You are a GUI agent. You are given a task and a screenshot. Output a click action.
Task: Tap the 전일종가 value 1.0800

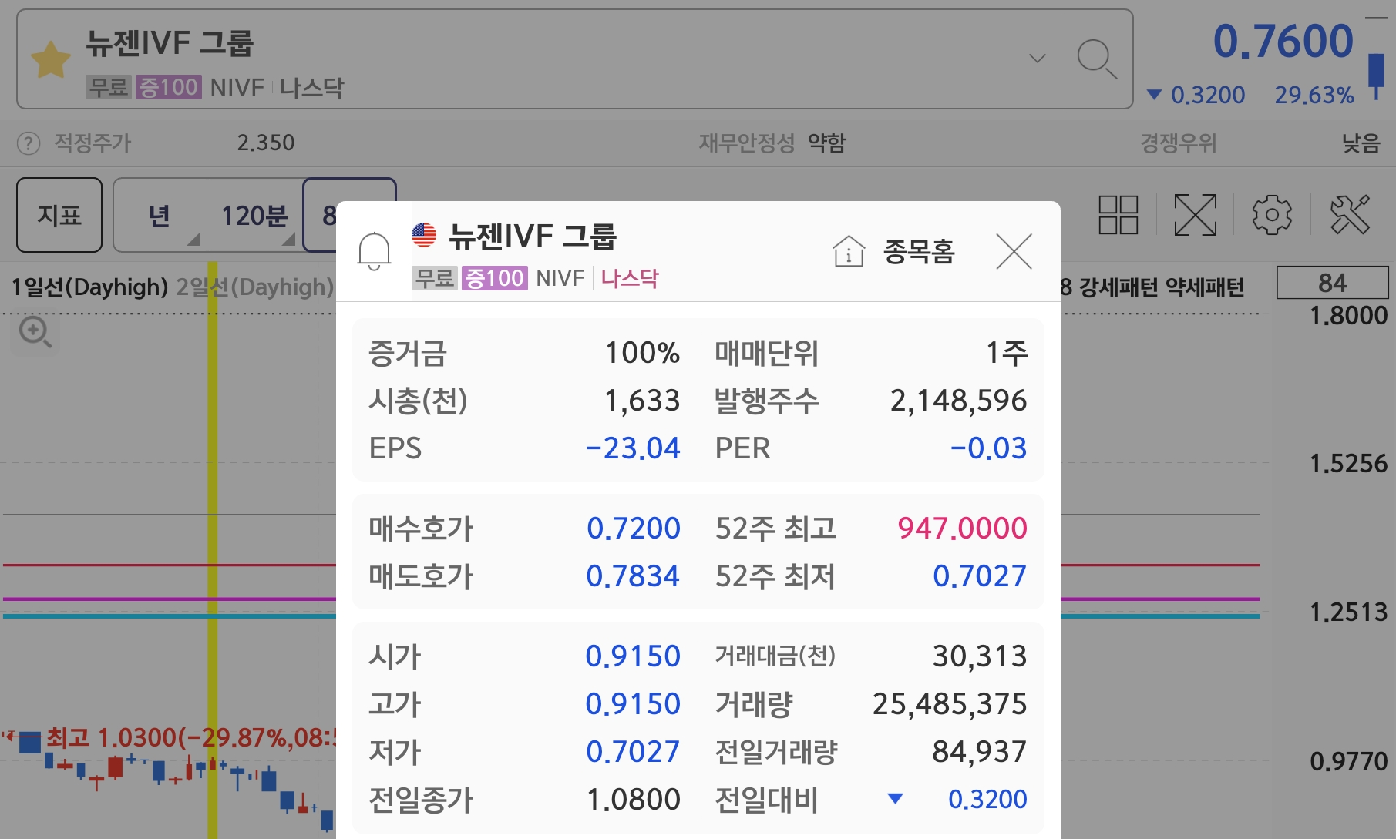[x=634, y=800]
